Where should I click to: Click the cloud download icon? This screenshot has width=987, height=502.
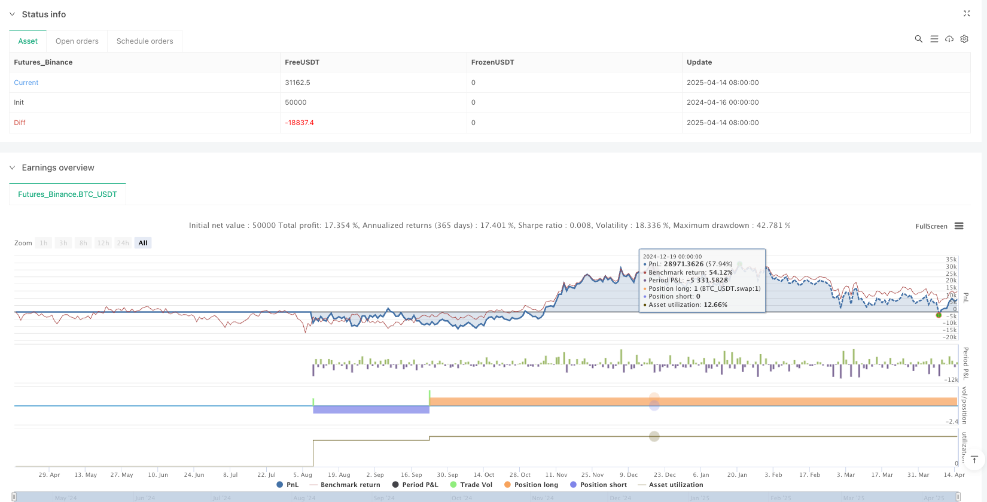tap(949, 39)
